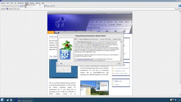Click the Back arrow toolbar icon
Screen dimensions: 181x102
(x=2, y=6)
